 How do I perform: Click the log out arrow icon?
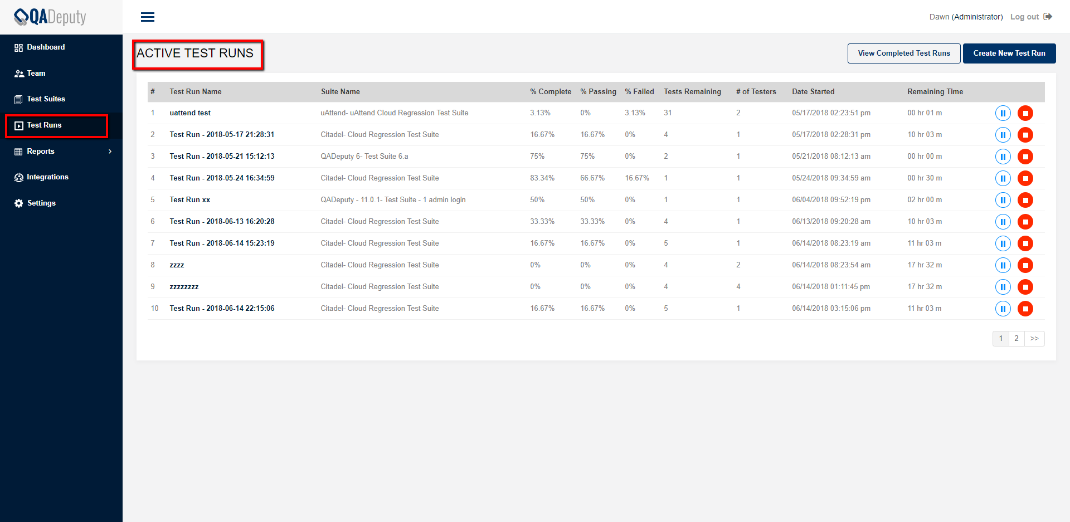point(1048,17)
